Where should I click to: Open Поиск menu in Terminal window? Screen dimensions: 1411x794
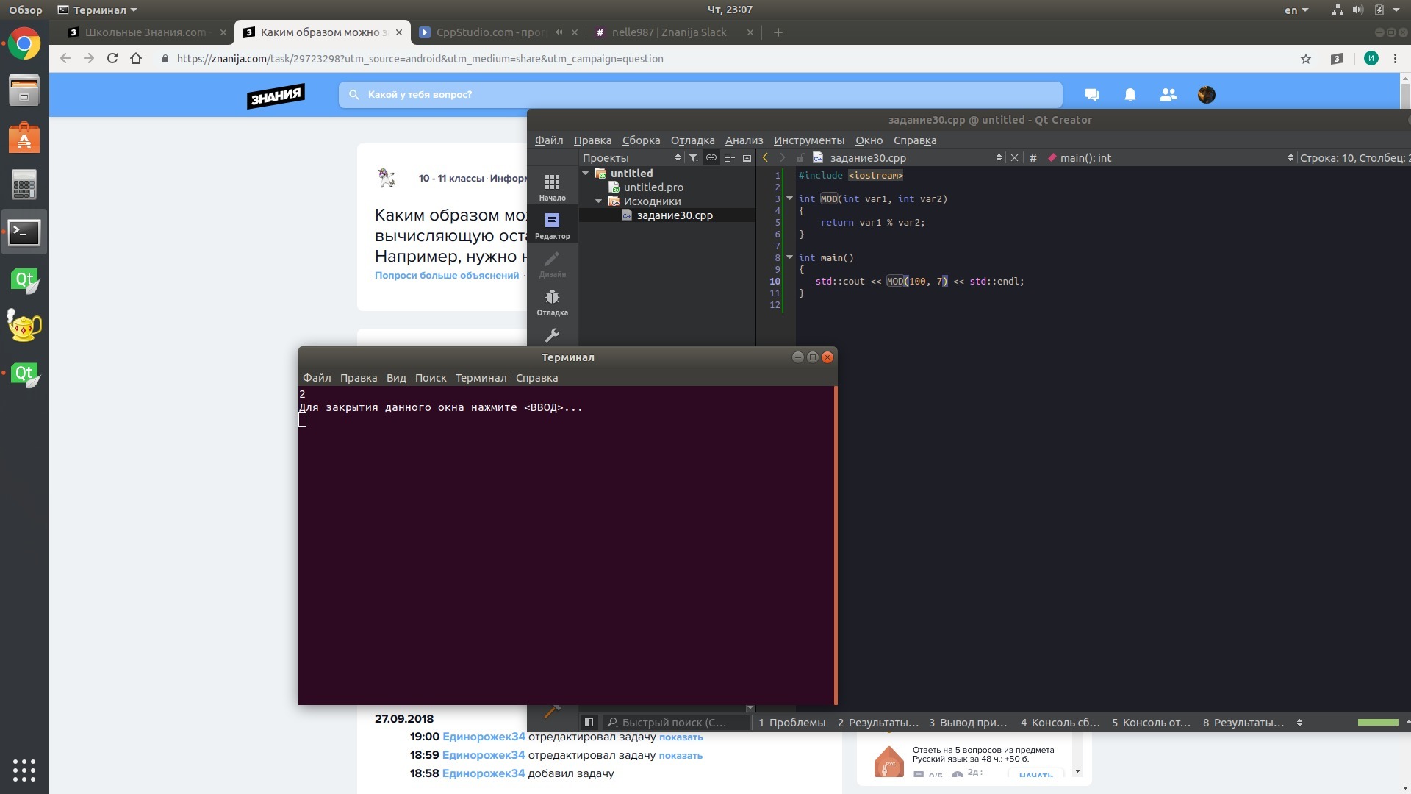coord(431,378)
